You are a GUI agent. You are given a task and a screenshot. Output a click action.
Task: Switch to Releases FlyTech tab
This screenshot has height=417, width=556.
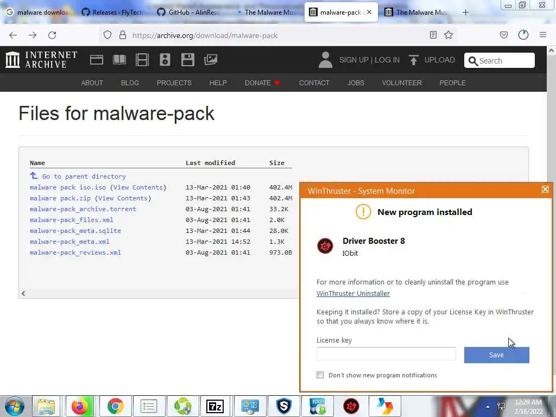pos(113,12)
